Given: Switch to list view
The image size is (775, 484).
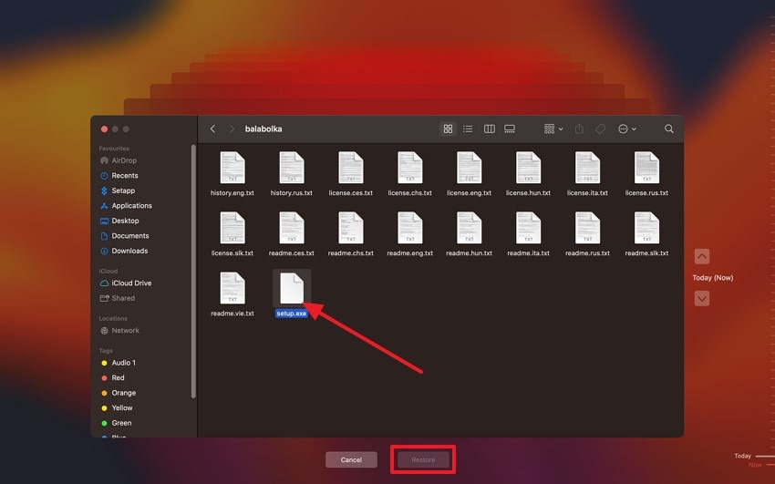Looking at the screenshot, I should pyautogui.click(x=468, y=129).
